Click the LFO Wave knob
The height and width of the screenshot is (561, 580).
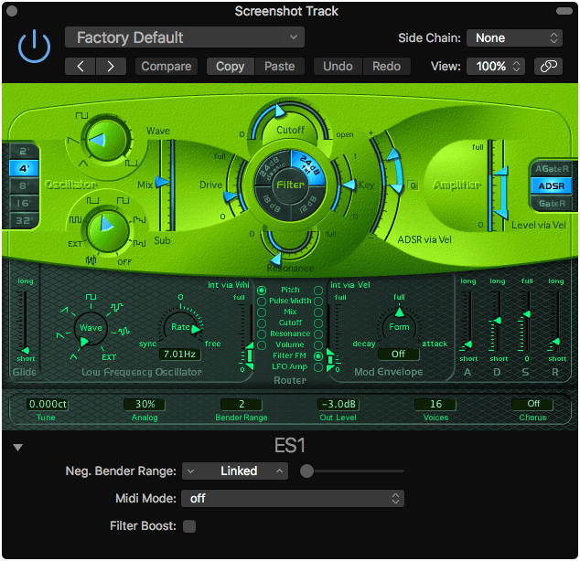(90, 328)
